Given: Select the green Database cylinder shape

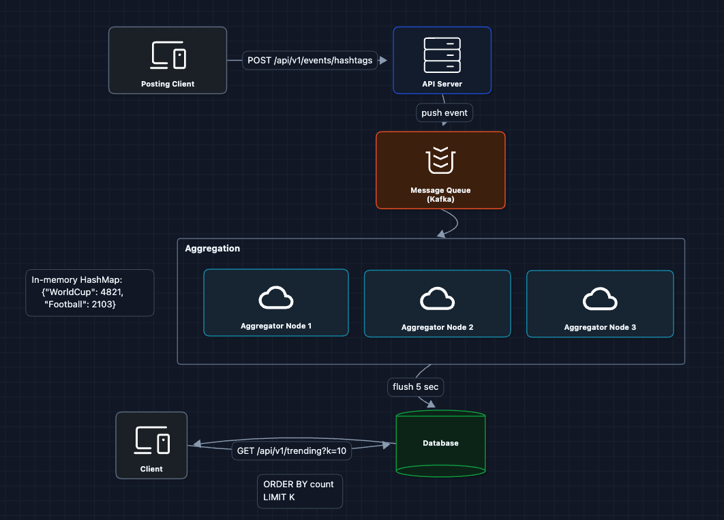Looking at the screenshot, I should click(x=440, y=443).
